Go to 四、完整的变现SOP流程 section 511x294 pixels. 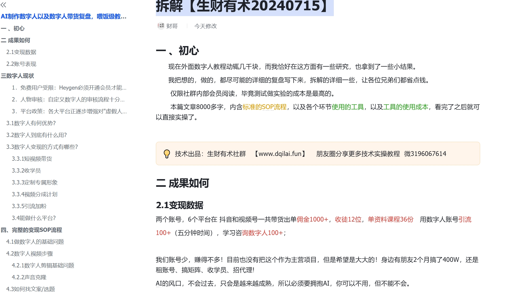pyautogui.click(x=31, y=230)
